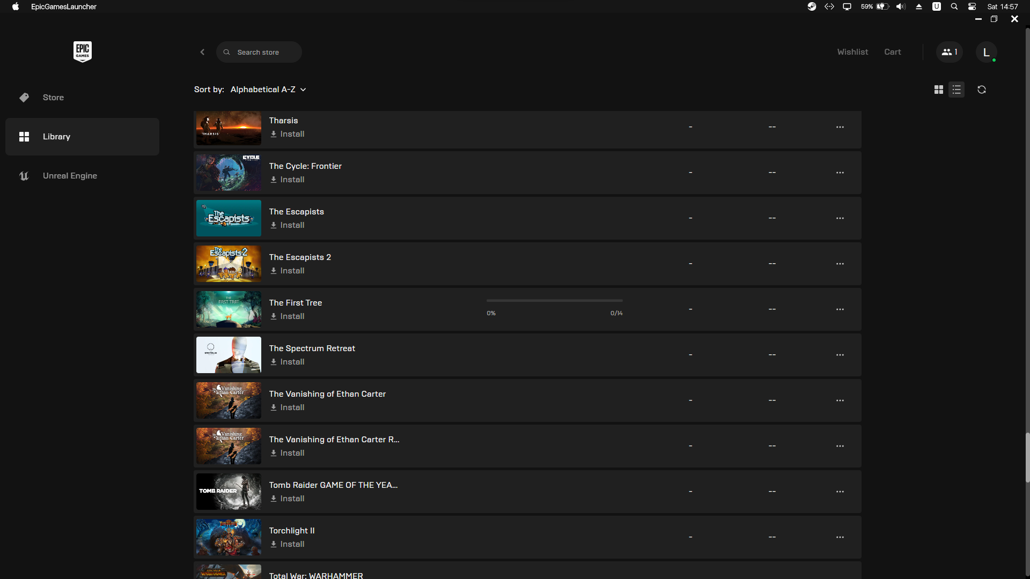Viewport: 1030px width, 579px height.
Task: Switch to list view layout
Action: point(957,90)
